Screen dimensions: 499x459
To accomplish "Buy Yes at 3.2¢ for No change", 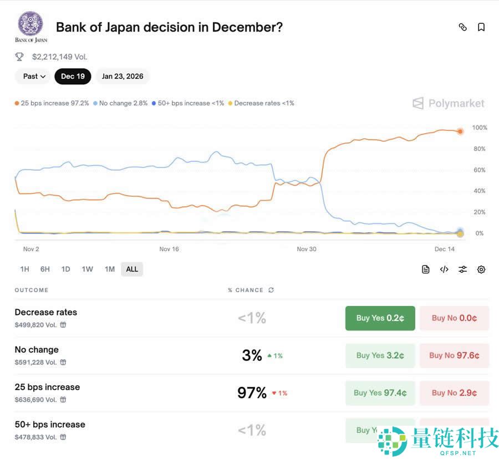I will [x=380, y=355].
